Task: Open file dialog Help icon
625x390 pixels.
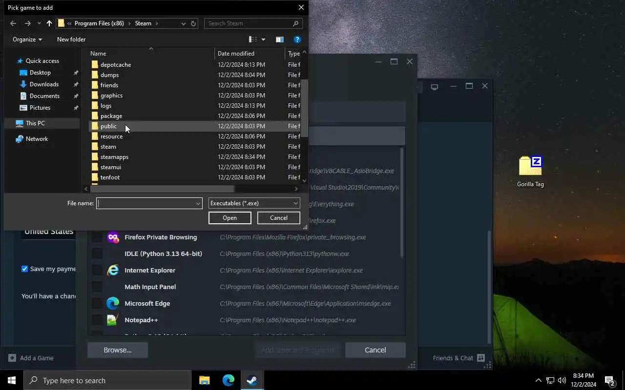Action: coord(297,39)
